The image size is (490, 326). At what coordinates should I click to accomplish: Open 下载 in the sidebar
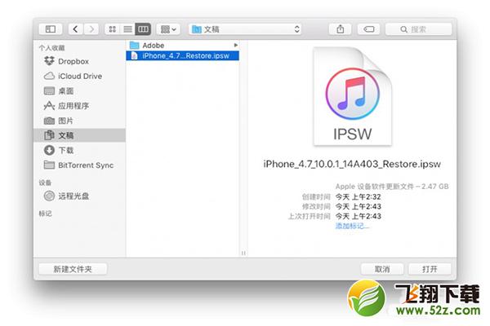coord(80,150)
